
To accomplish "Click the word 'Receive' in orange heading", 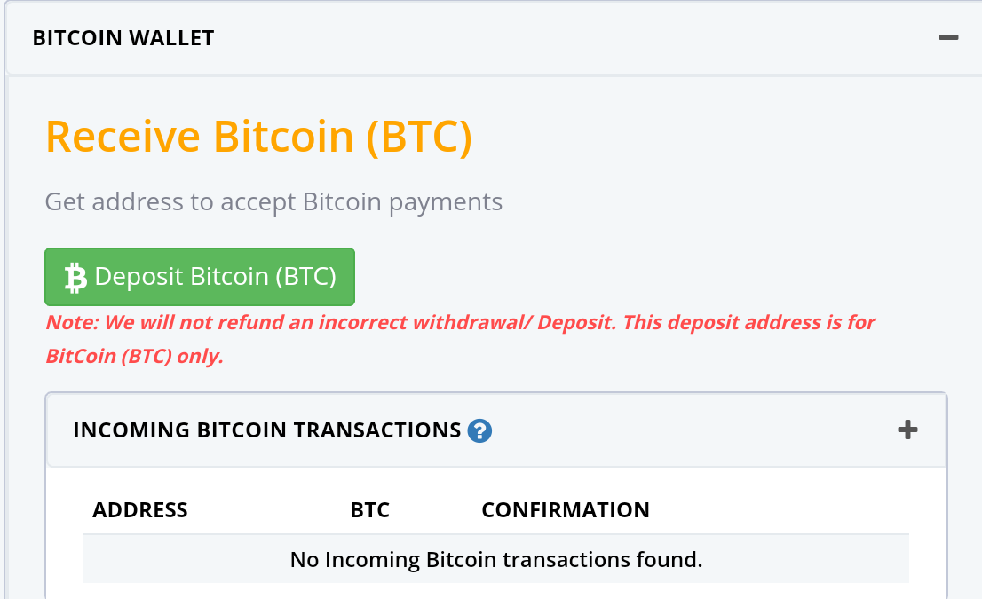I will coord(123,137).
